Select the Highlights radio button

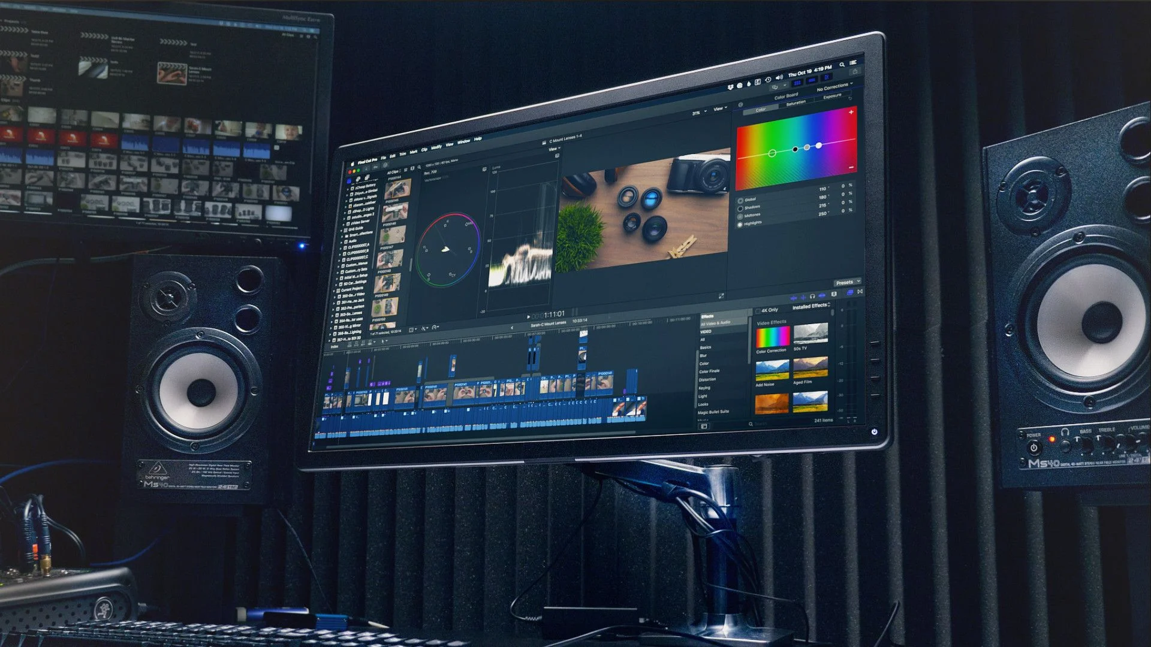click(740, 225)
